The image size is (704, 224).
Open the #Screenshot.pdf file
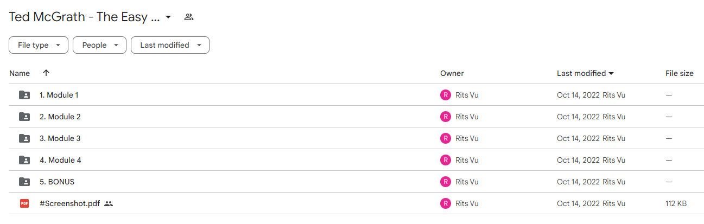click(x=70, y=203)
